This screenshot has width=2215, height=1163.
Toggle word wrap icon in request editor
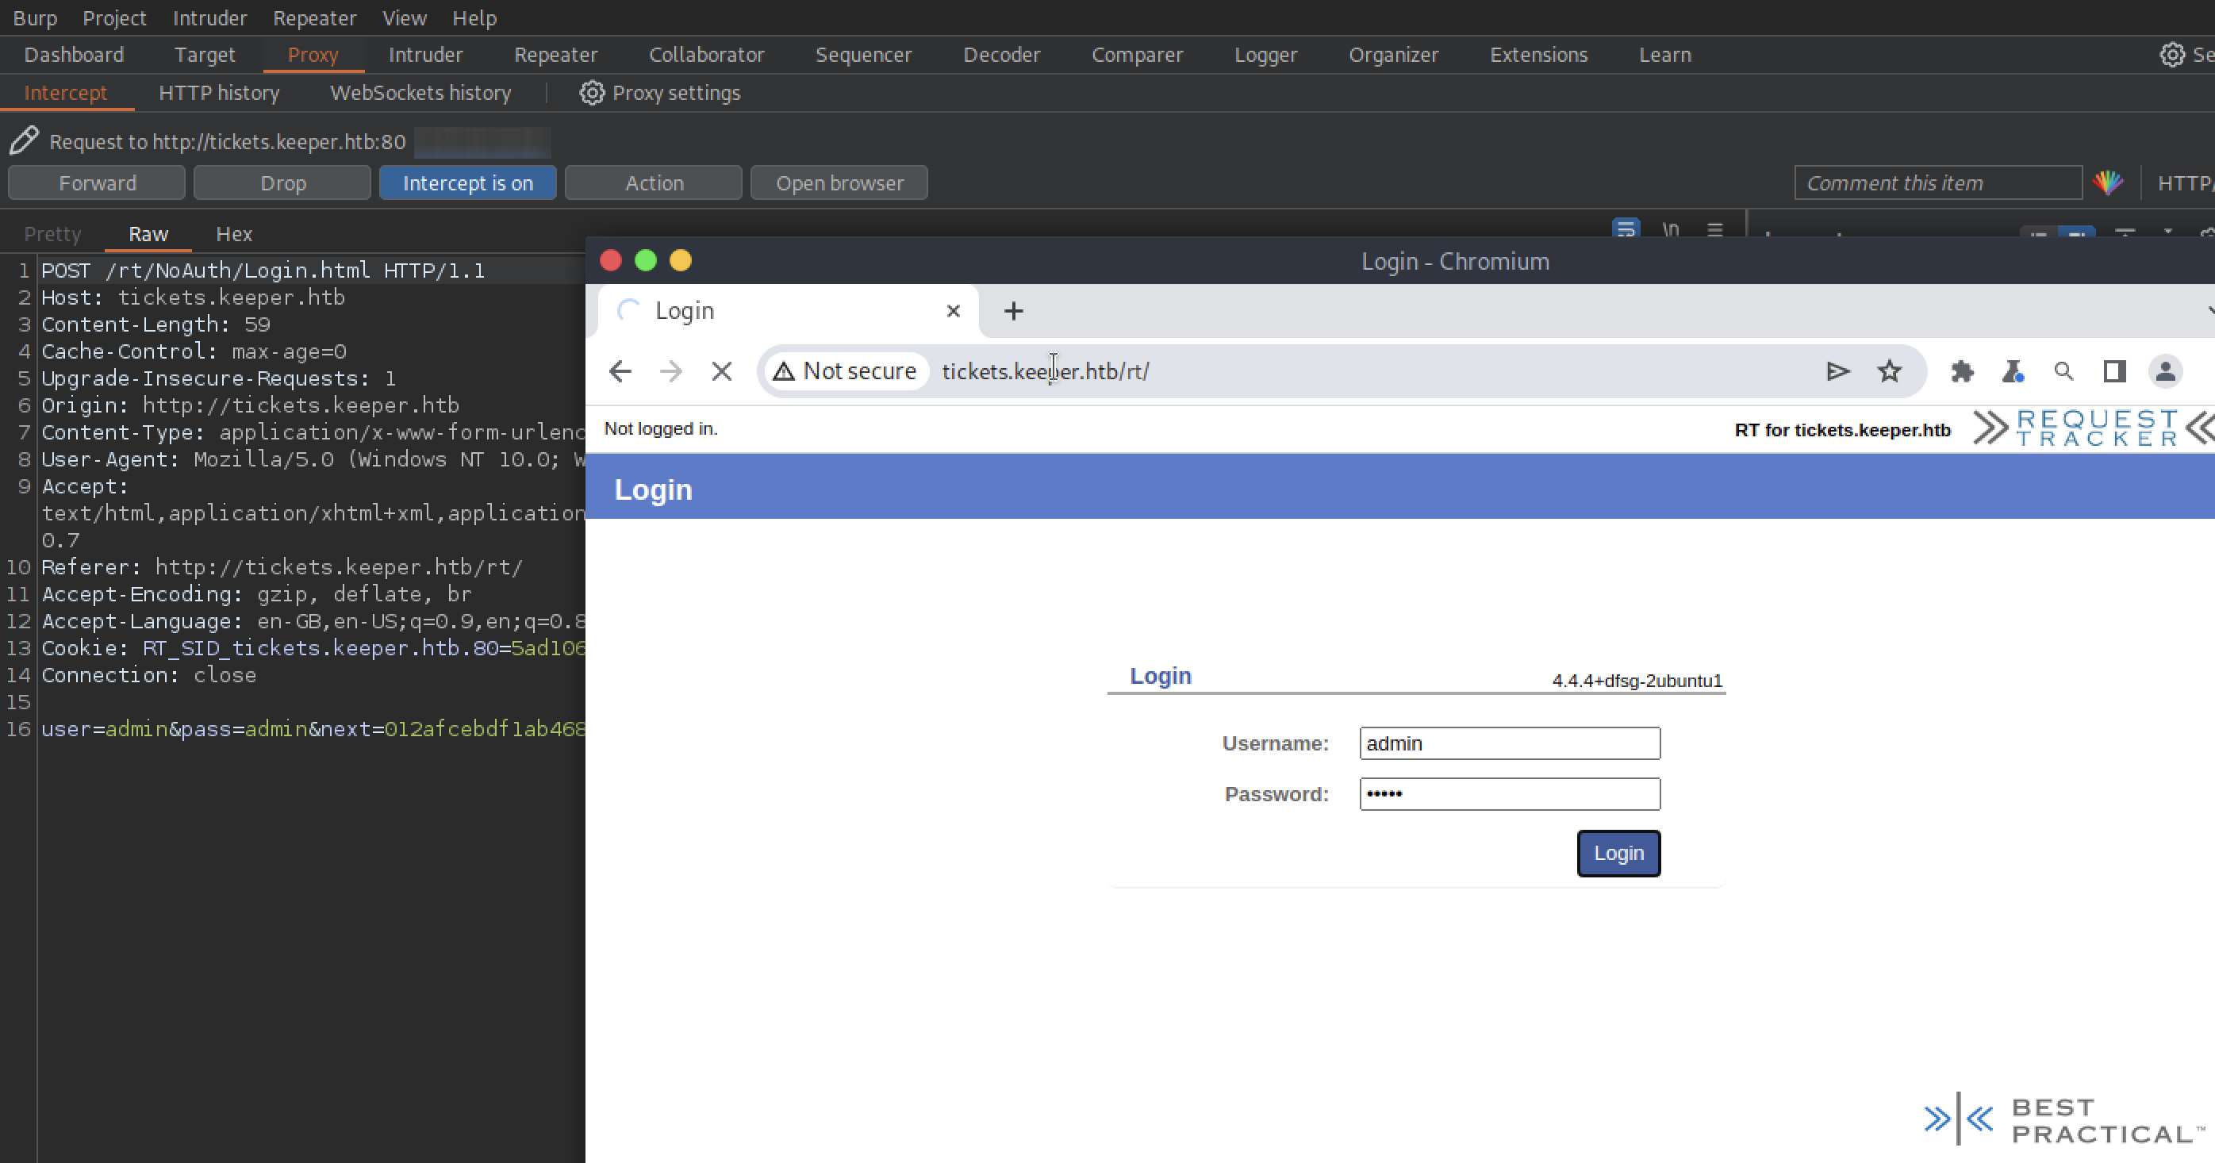(1626, 229)
